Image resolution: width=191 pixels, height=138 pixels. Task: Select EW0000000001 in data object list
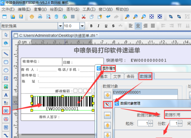pyautogui.click(x=127, y=92)
